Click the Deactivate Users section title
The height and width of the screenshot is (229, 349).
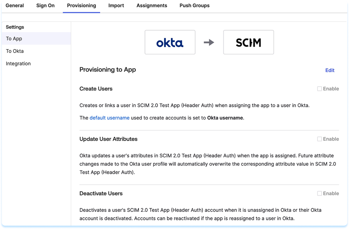coord(101,194)
